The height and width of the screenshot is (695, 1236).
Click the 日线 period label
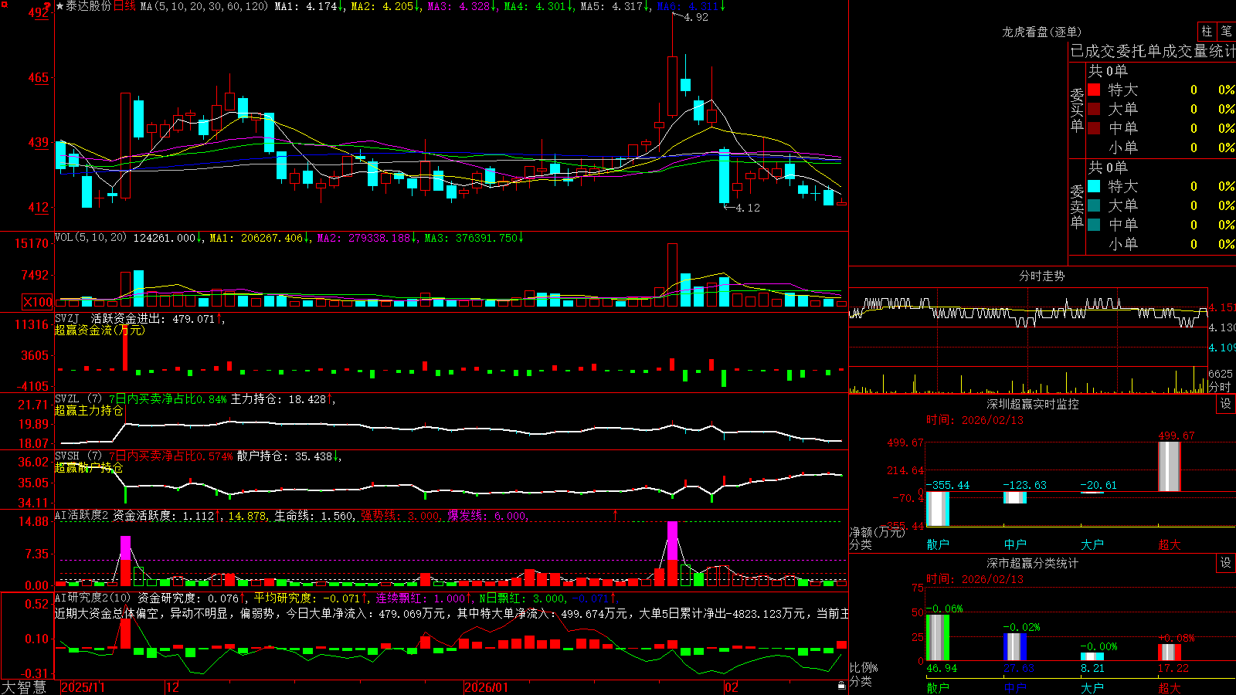pos(124,6)
